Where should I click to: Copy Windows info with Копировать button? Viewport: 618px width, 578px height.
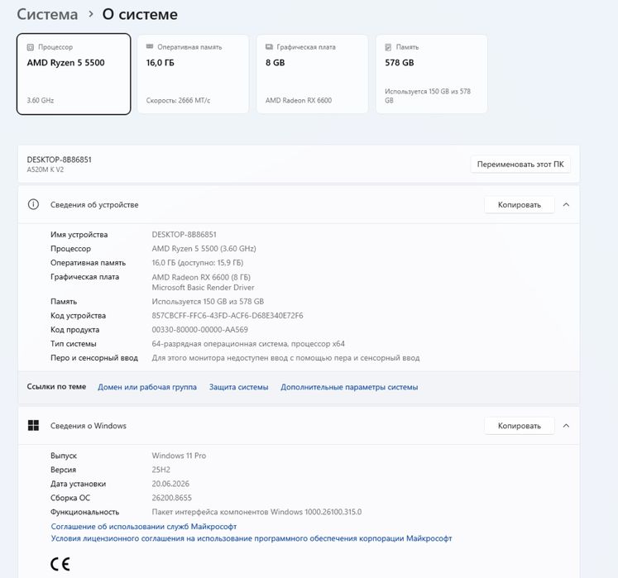click(x=519, y=426)
